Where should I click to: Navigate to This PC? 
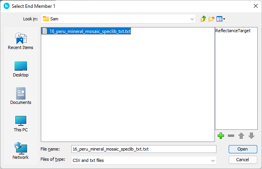tap(20, 124)
